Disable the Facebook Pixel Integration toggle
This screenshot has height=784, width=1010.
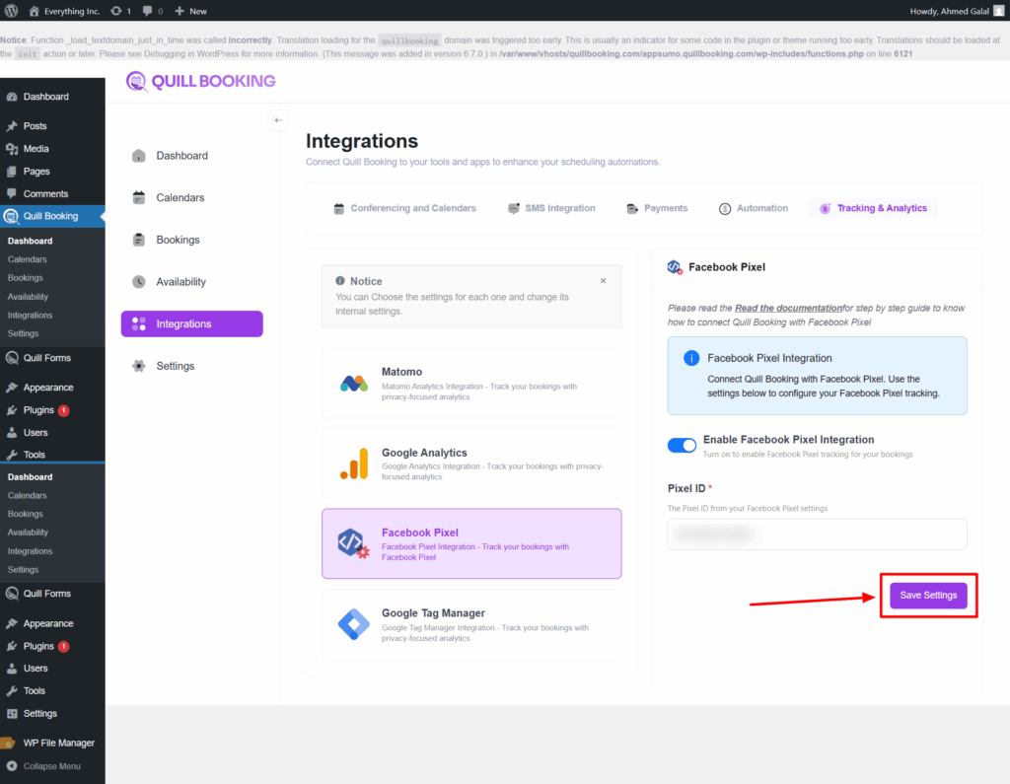682,446
